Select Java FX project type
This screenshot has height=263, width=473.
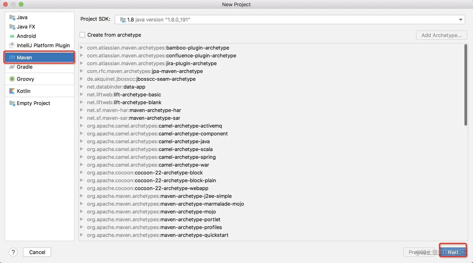(x=39, y=27)
